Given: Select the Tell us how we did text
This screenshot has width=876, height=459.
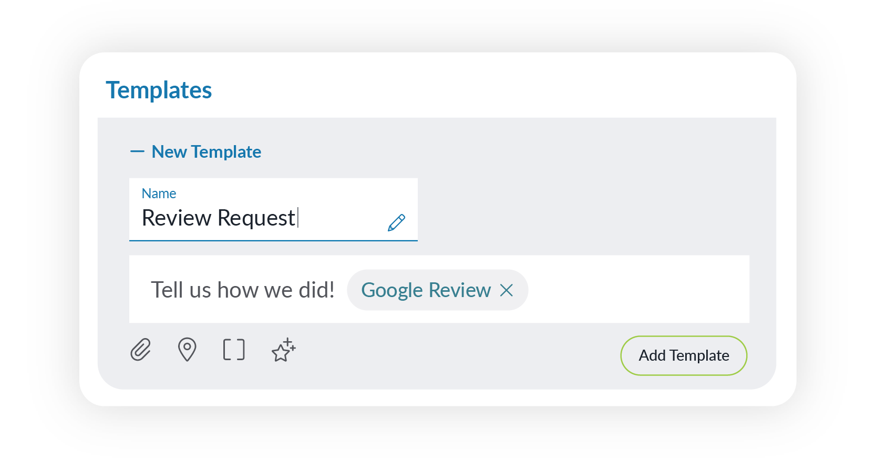Looking at the screenshot, I should pos(243,290).
